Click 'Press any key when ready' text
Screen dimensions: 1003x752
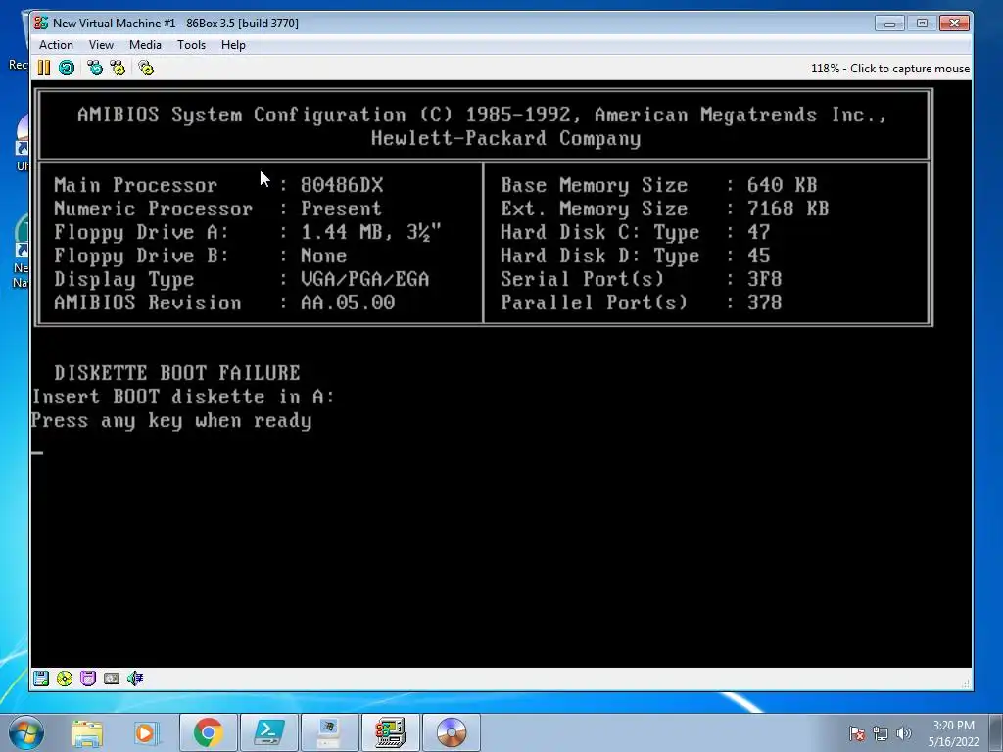coord(171,421)
